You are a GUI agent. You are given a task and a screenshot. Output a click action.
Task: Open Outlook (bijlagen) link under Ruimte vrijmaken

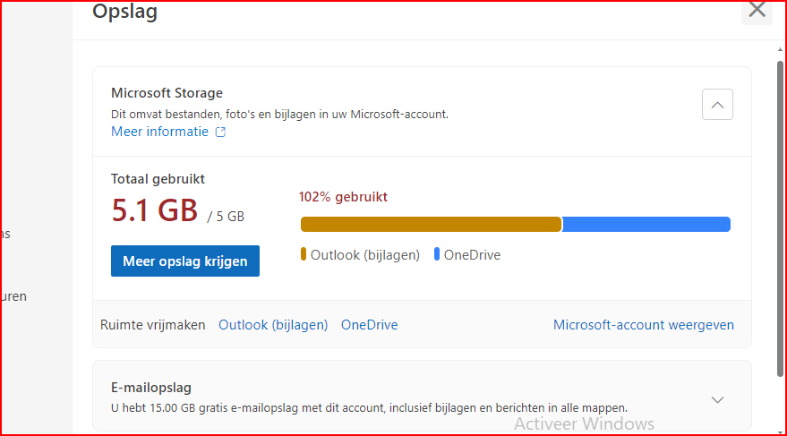pos(273,325)
